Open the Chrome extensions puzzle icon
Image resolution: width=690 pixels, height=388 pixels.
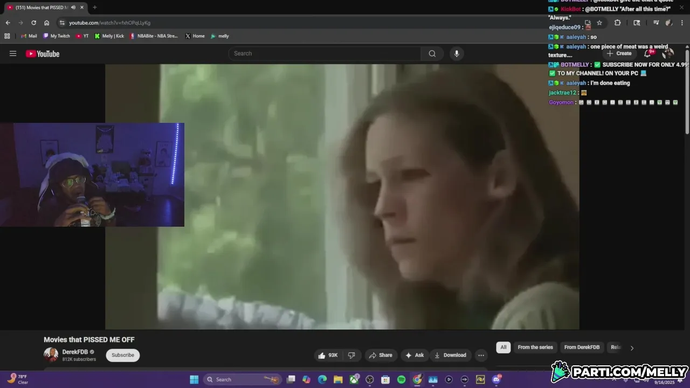pos(618,23)
